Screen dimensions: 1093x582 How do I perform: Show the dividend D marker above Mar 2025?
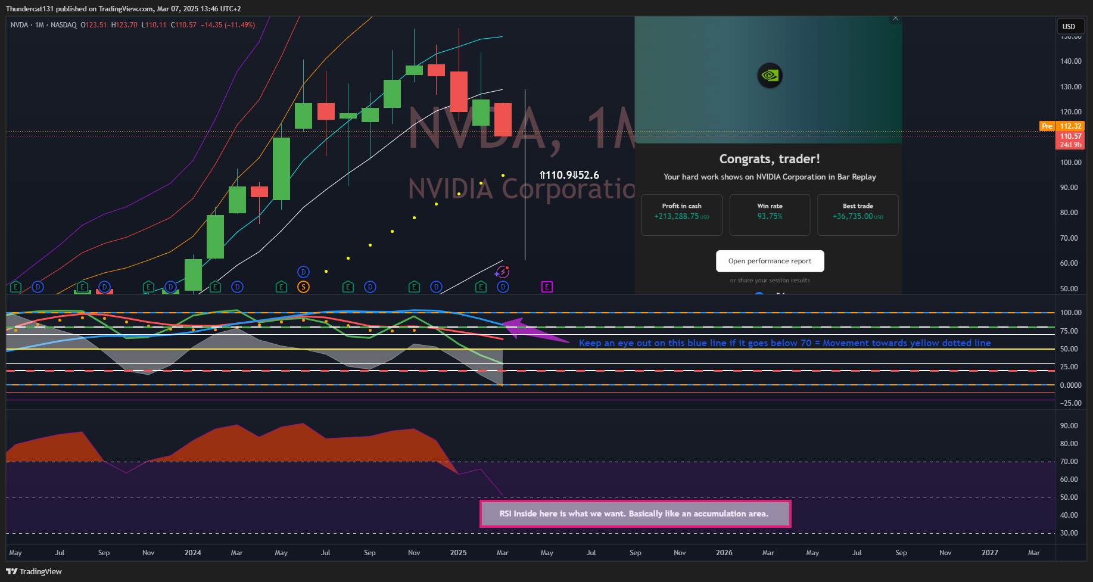pyautogui.click(x=503, y=287)
